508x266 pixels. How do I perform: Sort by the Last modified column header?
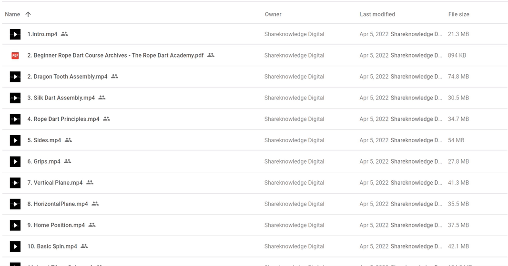tap(377, 14)
